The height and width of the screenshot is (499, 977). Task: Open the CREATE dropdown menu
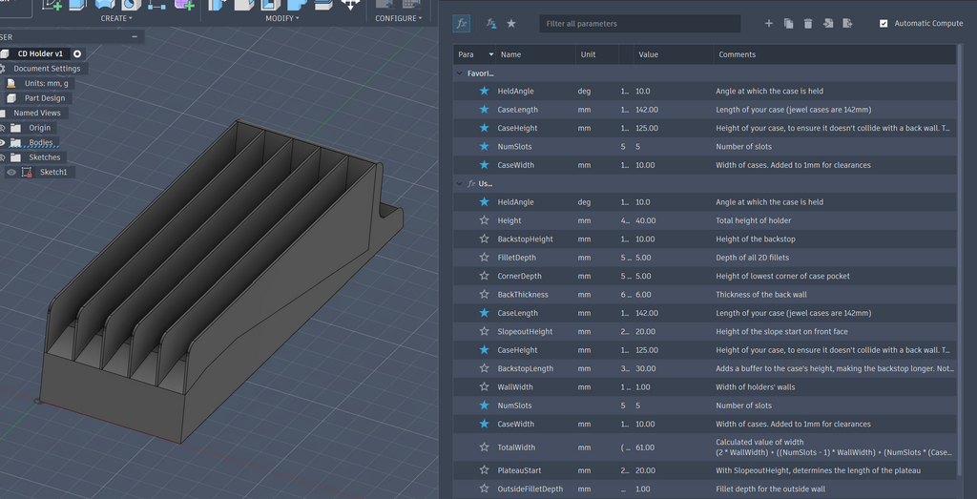coord(116,19)
